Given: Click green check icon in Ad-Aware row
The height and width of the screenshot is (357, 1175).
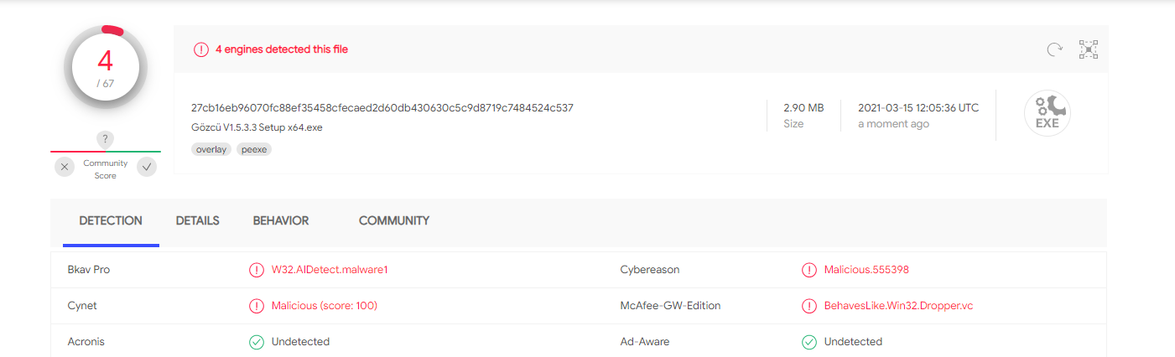Looking at the screenshot, I should [809, 342].
